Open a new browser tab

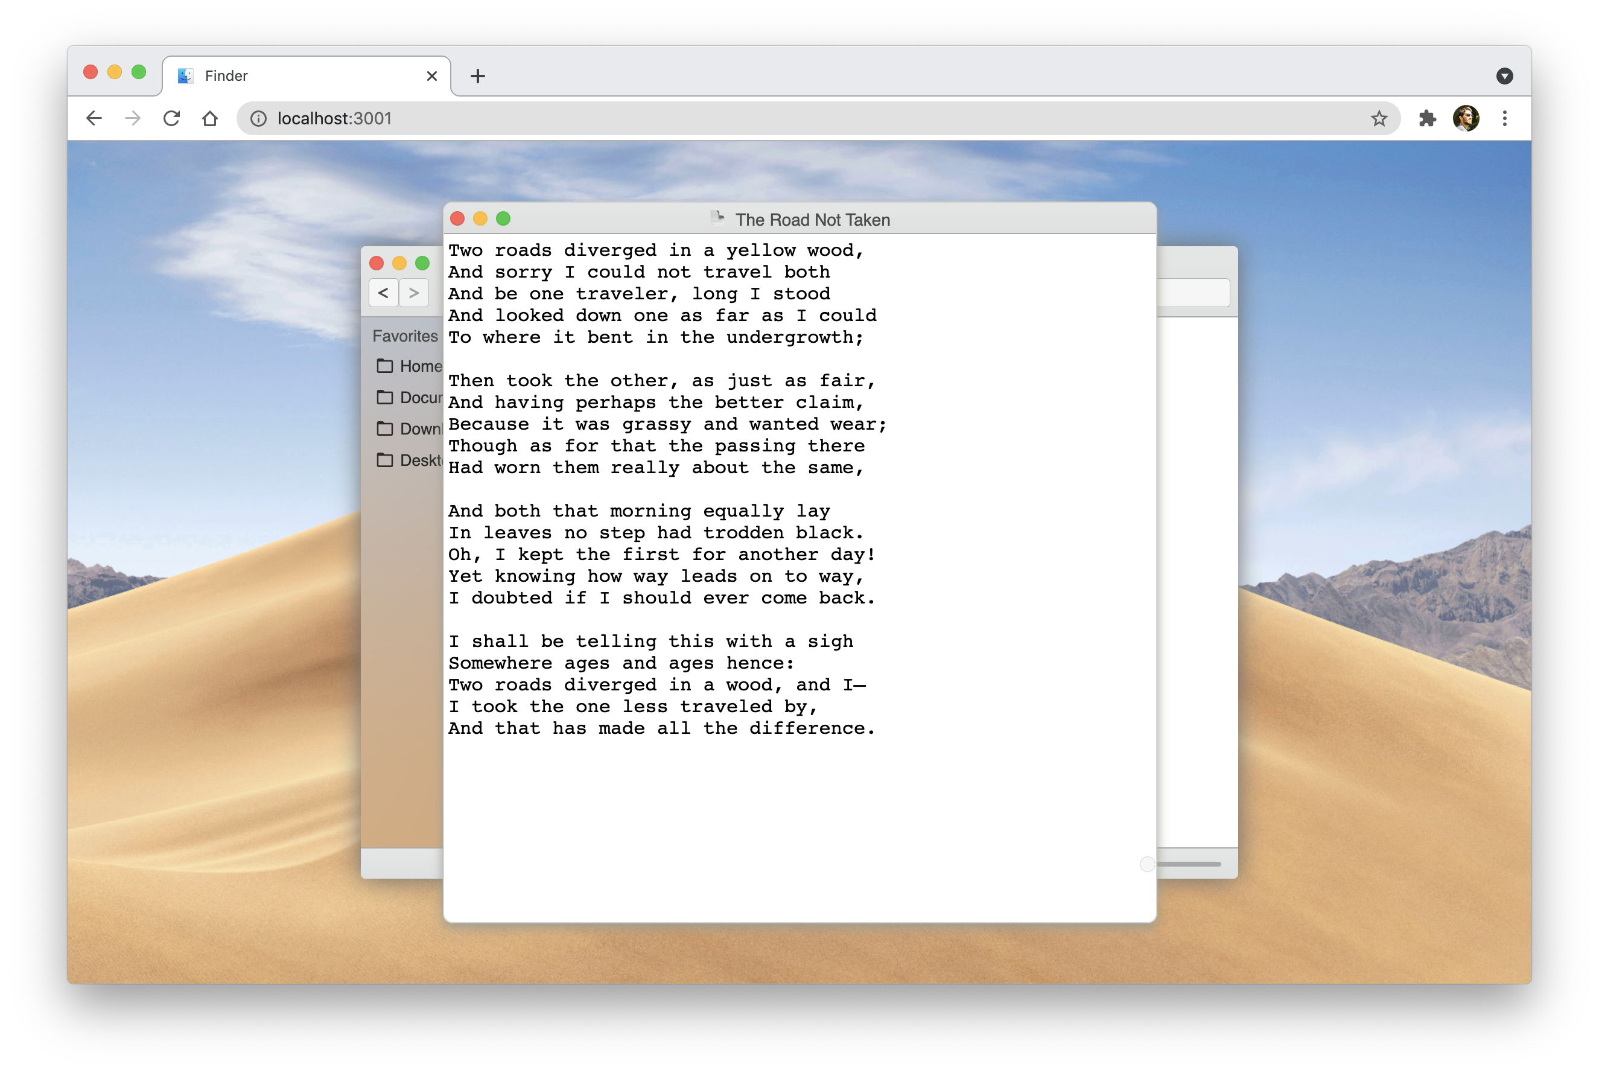point(477,76)
